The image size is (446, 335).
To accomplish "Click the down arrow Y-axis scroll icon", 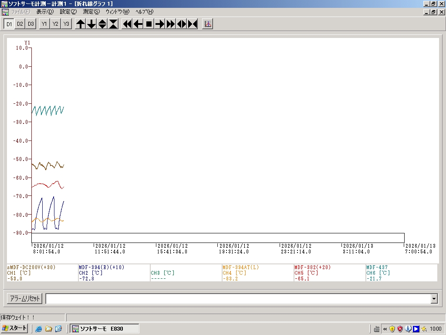I will click(x=91, y=24).
